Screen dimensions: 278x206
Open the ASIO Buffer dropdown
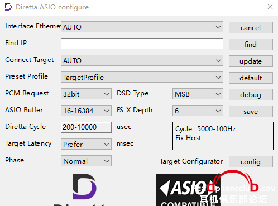click(86, 111)
